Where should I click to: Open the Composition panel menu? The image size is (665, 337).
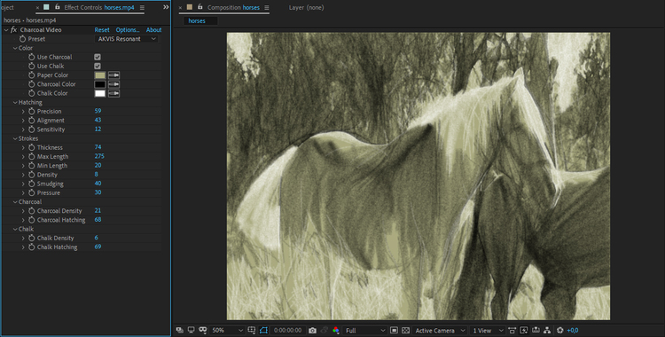(266, 8)
